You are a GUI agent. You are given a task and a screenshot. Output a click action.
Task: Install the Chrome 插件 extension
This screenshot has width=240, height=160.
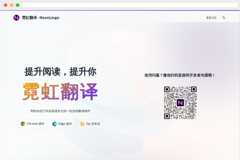pos(33,124)
